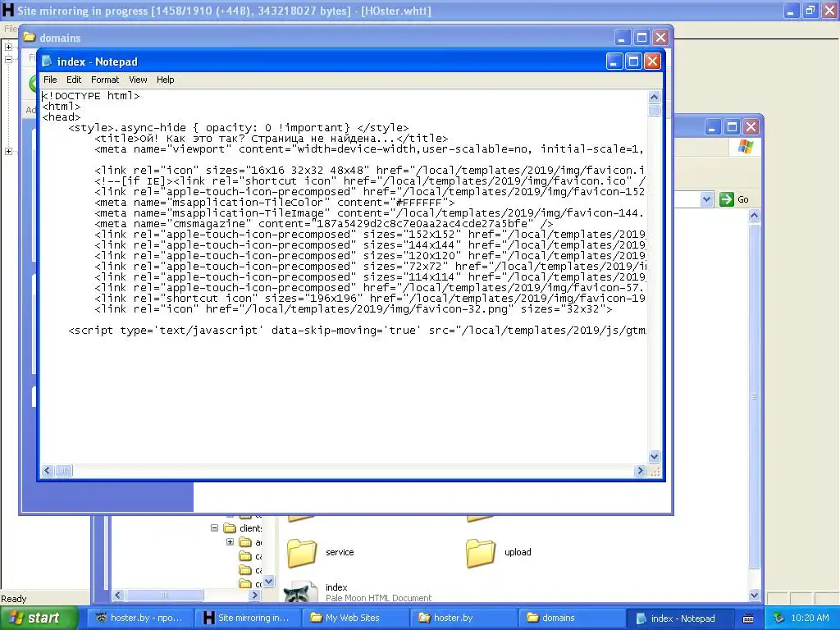Open the Explorer address bar dropdown
This screenshot has height=630, width=840.
click(x=706, y=199)
